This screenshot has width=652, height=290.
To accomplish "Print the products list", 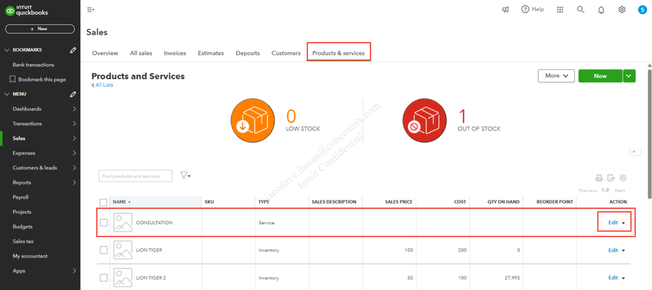I will pos(599,178).
